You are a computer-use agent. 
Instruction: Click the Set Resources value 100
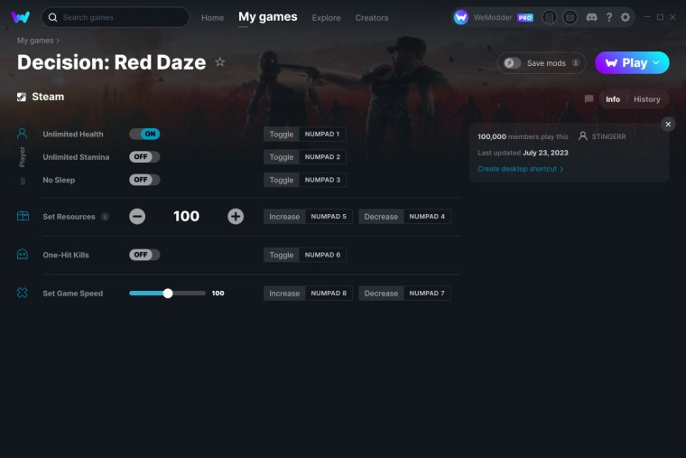point(186,216)
